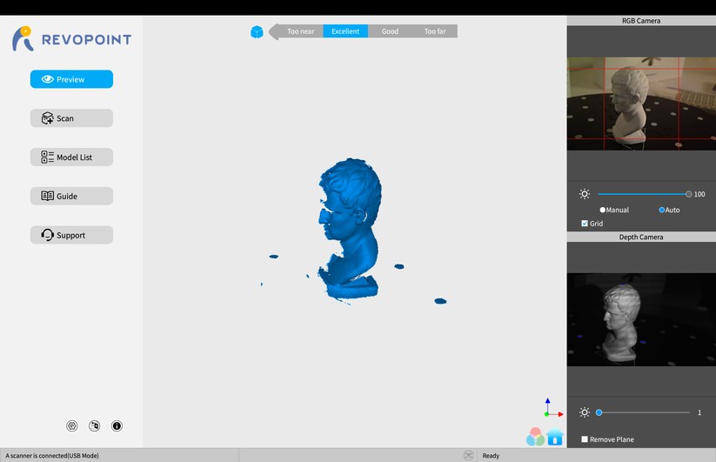Viewport: 716px width, 462px height.
Task: Open the Scan section
Action: coord(71,118)
